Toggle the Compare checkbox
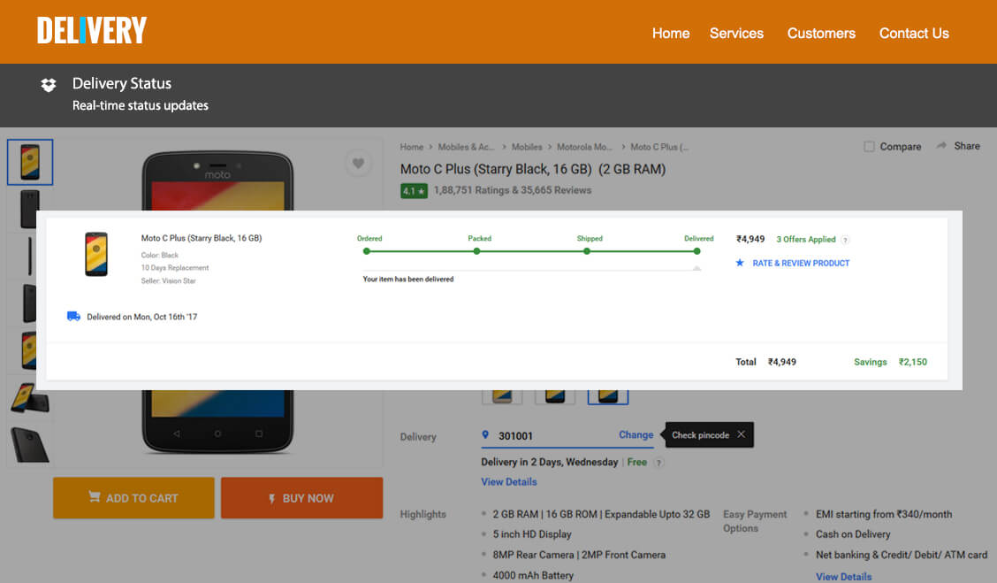Viewport: 997px width, 583px height. click(869, 146)
